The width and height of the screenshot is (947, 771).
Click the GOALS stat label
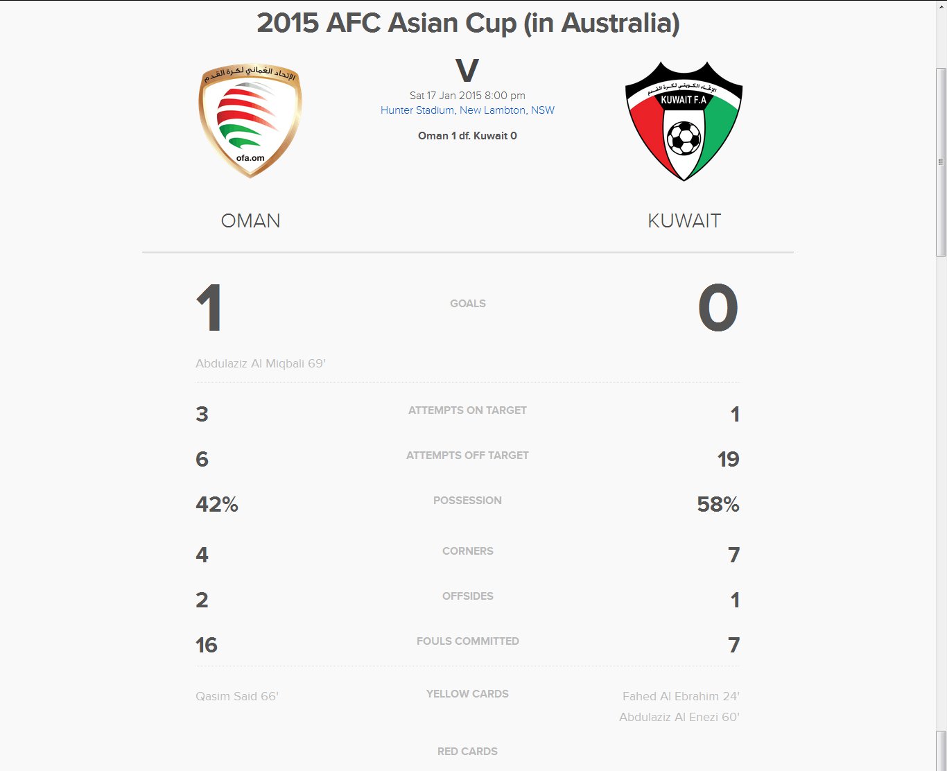tap(468, 304)
